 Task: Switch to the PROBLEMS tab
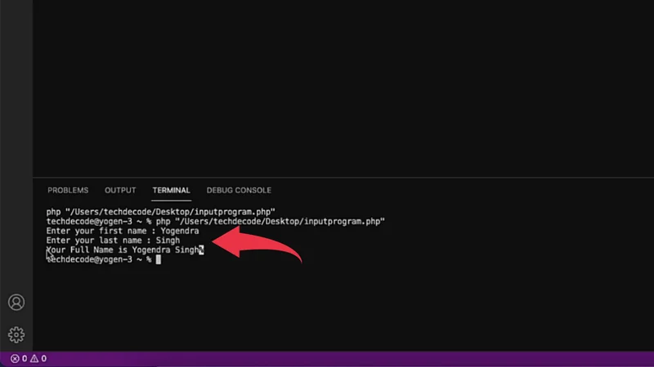click(x=68, y=190)
